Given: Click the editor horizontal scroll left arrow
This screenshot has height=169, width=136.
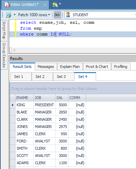Looking at the screenshot, I should [x=14, y=50].
